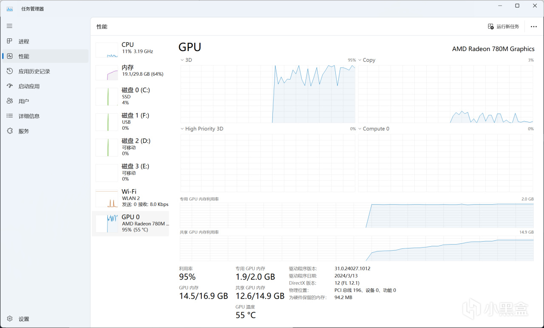This screenshot has height=328, width=544.
Task: Navigate to the 服务 page
Action: pyautogui.click(x=45, y=131)
